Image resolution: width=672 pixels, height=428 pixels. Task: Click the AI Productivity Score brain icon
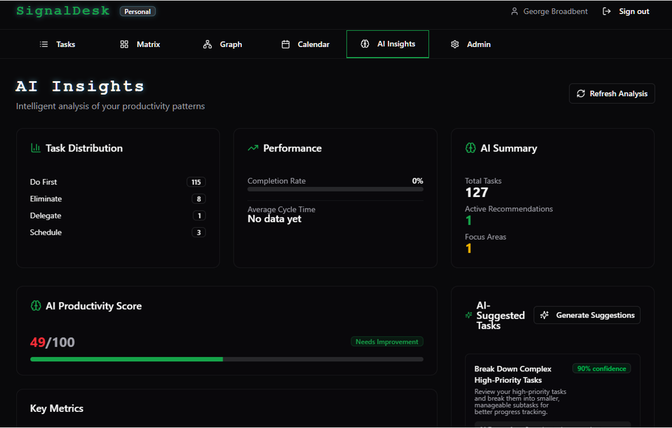[x=36, y=306]
